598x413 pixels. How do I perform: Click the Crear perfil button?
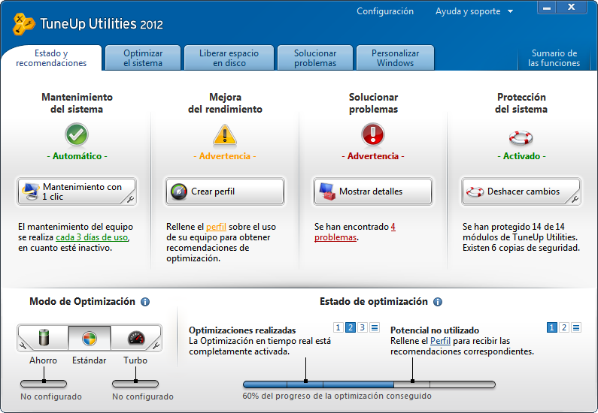pyautogui.click(x=225, y=191)
